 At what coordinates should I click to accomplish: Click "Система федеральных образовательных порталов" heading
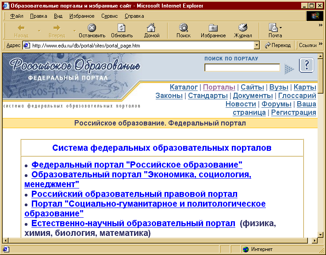[x=162, y=148]
